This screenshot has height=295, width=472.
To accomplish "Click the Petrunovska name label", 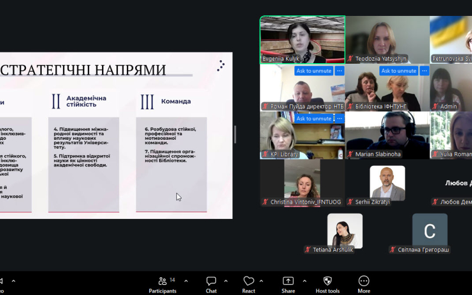I will [452, 58].
